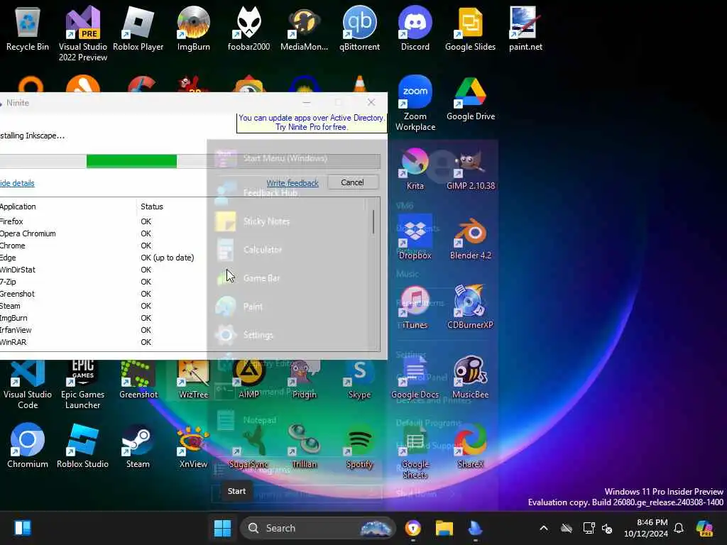Launch foobar2000 from the desktop
This screenshot has width=727, height=545.
249,28
